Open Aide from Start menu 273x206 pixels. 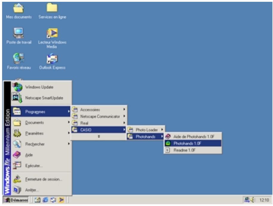pyautogui.click(x=41, y=155)
